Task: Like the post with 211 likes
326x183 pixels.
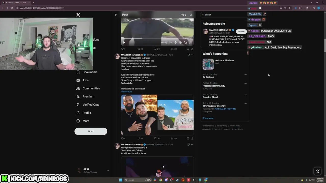Action: click(x=157, y=139)
